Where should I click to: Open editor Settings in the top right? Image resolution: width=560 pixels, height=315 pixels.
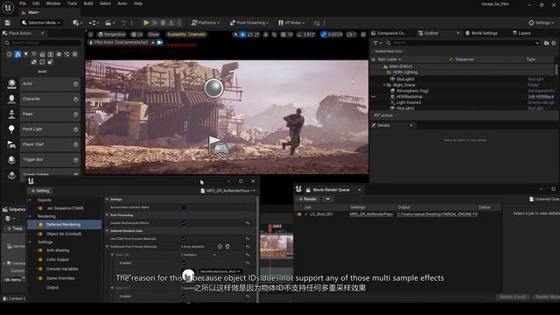click(541, 23)
